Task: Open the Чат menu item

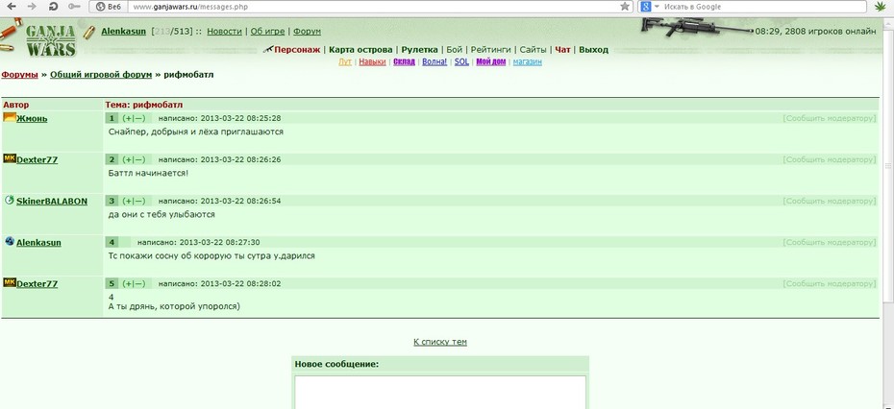Action: point(562,50)
